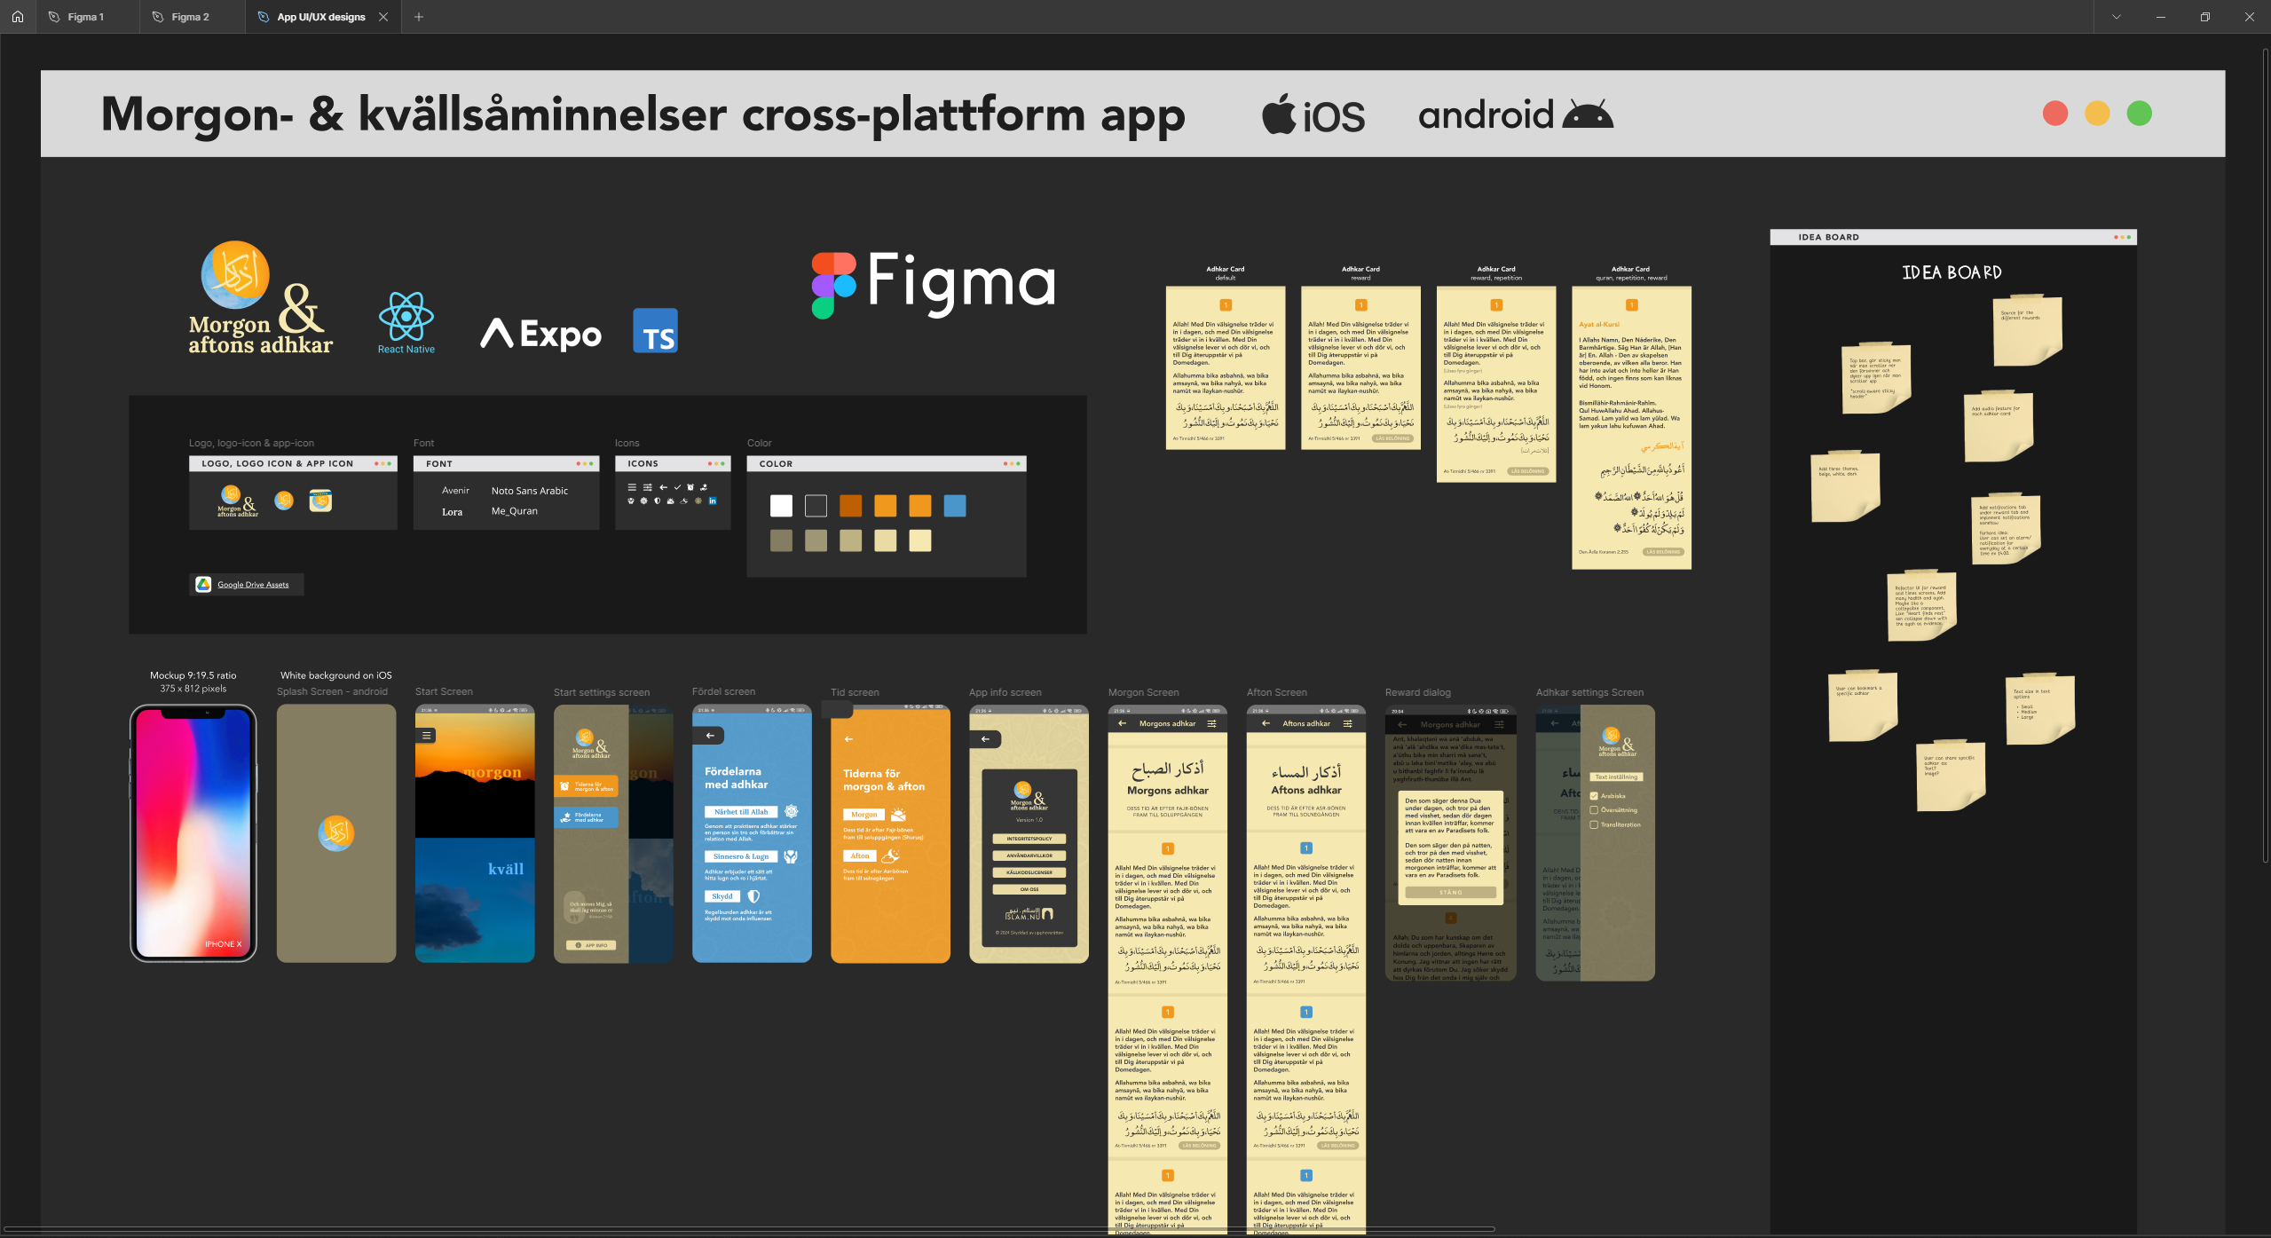Open the Google Drive Assets link
The height and width of the screenshot is (1238, 2271).
pos(253,585)
